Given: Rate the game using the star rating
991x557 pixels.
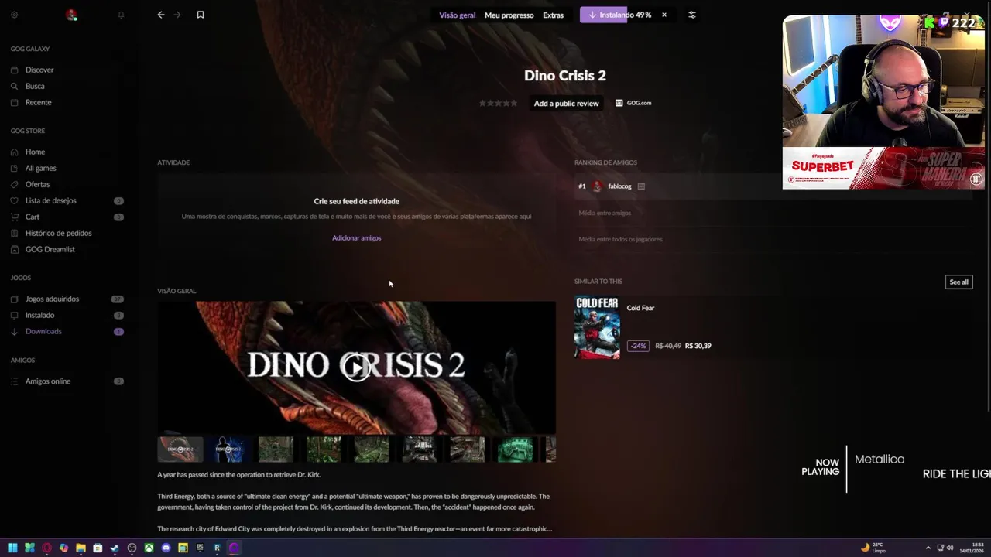Looking at the screenshot, I should pyautogui.click(x=498, y=103).
